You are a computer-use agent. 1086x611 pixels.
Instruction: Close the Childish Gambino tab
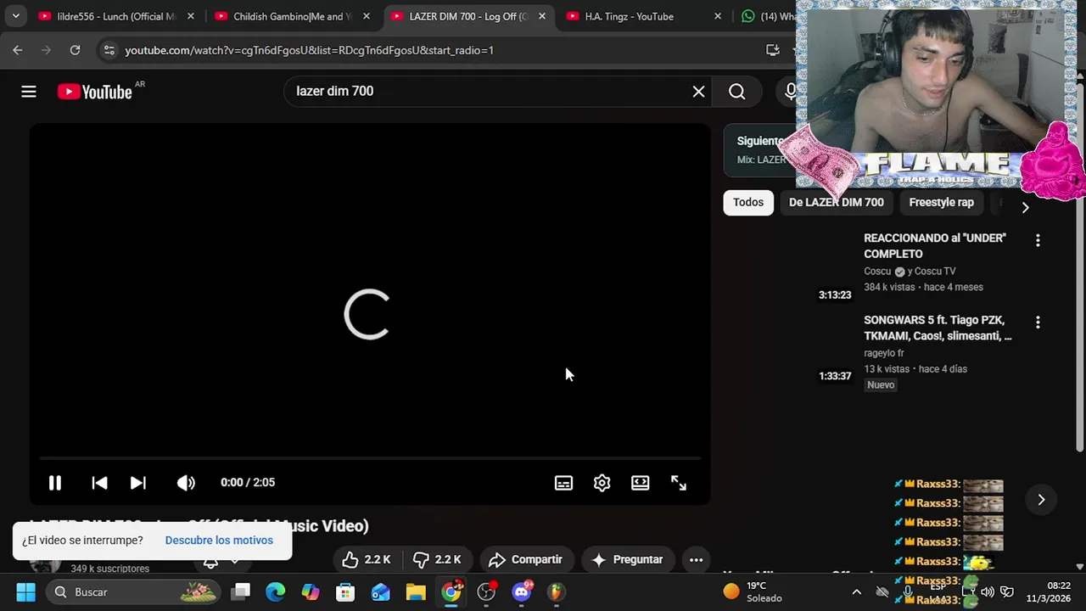pos(367,16)
